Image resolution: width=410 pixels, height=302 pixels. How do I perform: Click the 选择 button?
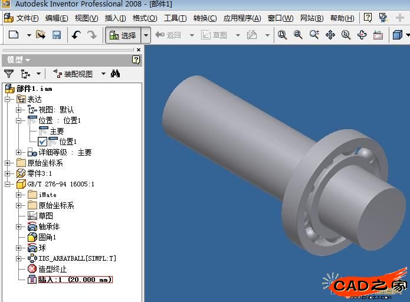pos(123,35)
